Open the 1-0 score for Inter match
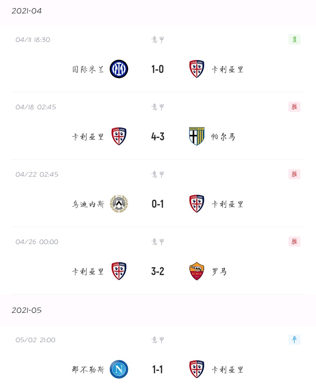This screenshot has height=387, width=316. [157, 69]
